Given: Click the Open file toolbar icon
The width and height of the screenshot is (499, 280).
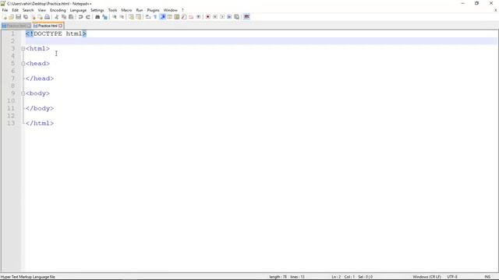Looking at the screenshot, I should point(11,17).
